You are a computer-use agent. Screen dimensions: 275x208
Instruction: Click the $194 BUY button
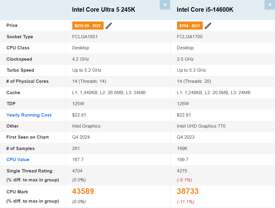(x=190, y=26)
